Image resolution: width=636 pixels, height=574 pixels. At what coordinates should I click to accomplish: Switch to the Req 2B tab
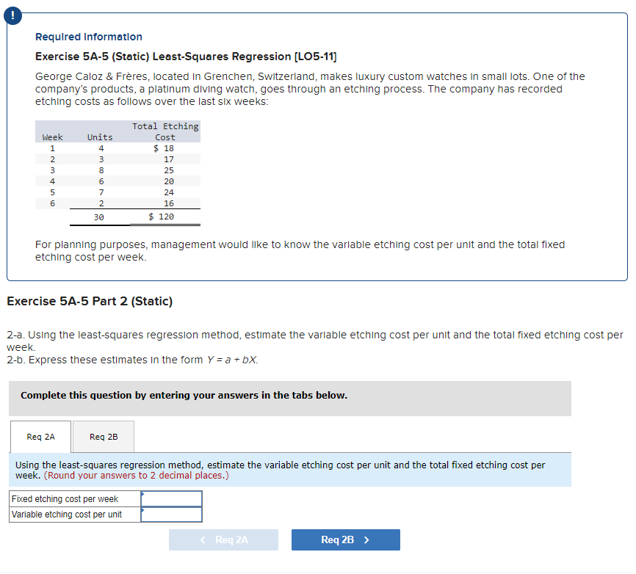point(103,436)
